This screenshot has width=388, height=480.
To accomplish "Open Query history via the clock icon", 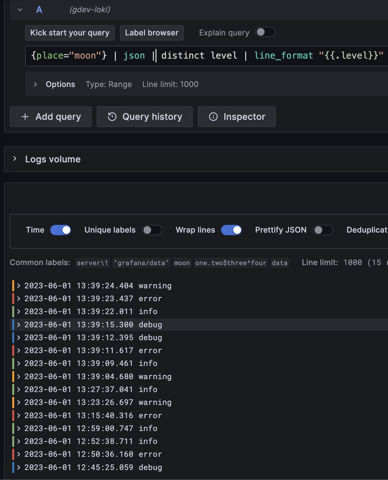I will (x=112, y=117).
